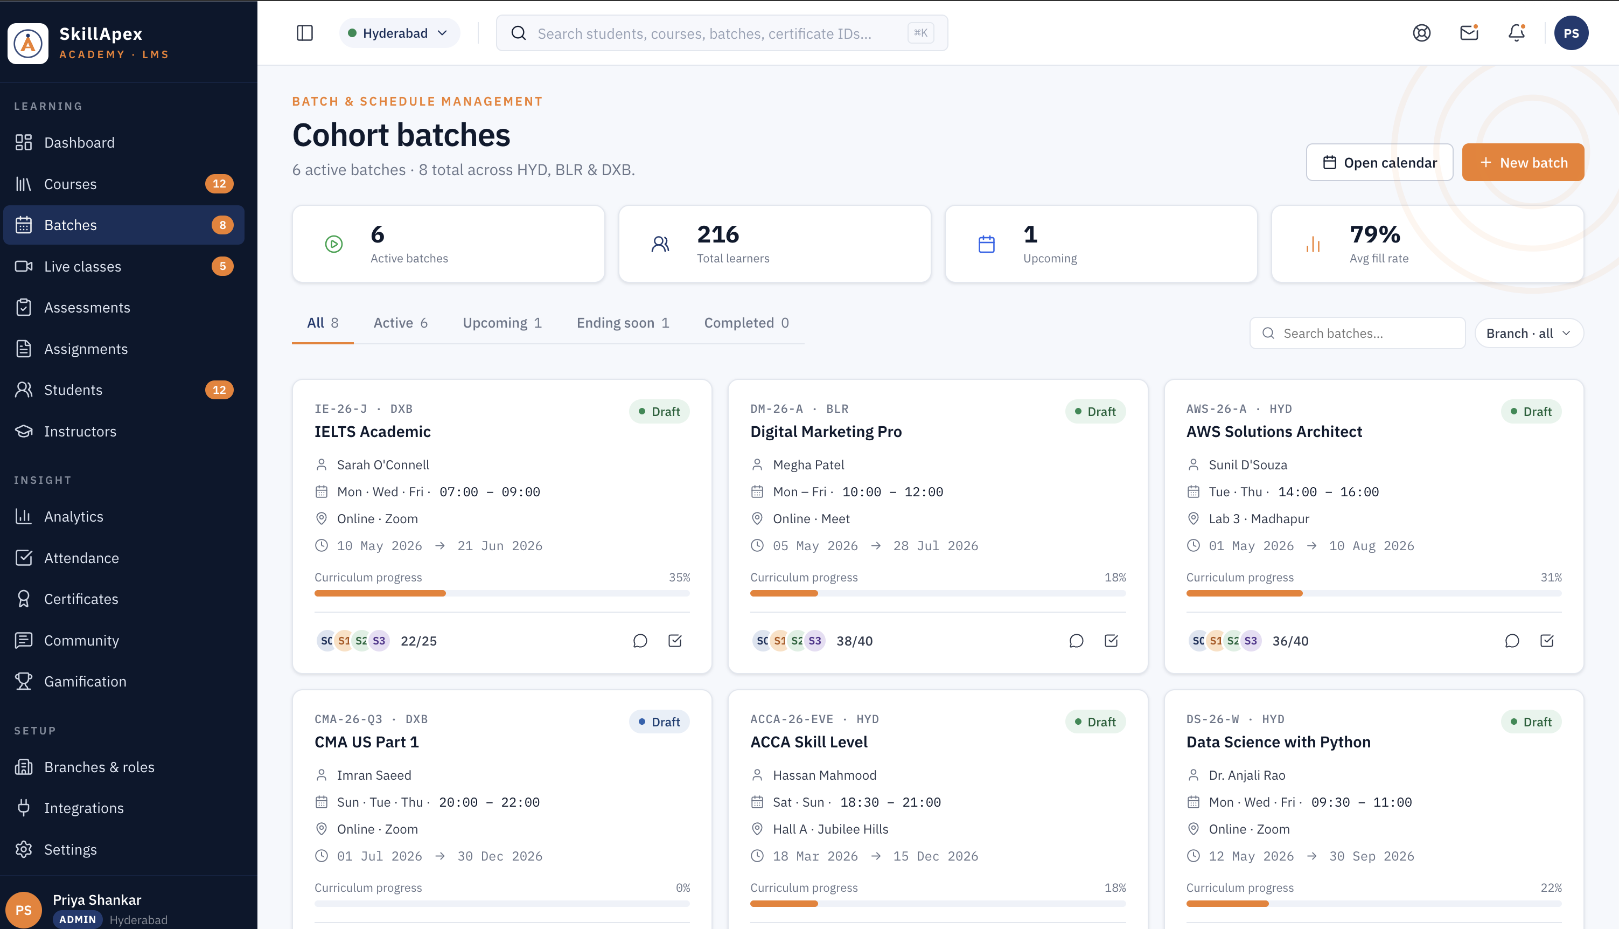Click the S1 learner avatar on AWS Solutions Architect
Image resolution: width=1619 pixels, height=929 pixels.
tap(1216, 641)
